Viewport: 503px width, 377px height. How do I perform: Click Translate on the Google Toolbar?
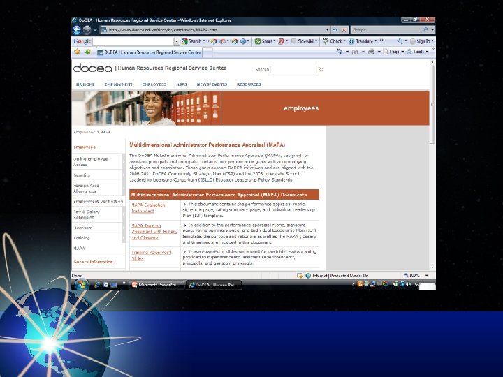(363, 41)
